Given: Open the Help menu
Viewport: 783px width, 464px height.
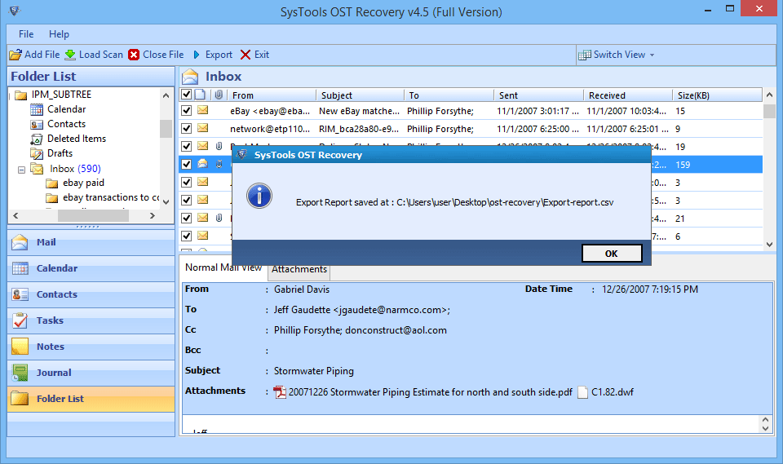Looking at the screenshot, I should (59, 34).
